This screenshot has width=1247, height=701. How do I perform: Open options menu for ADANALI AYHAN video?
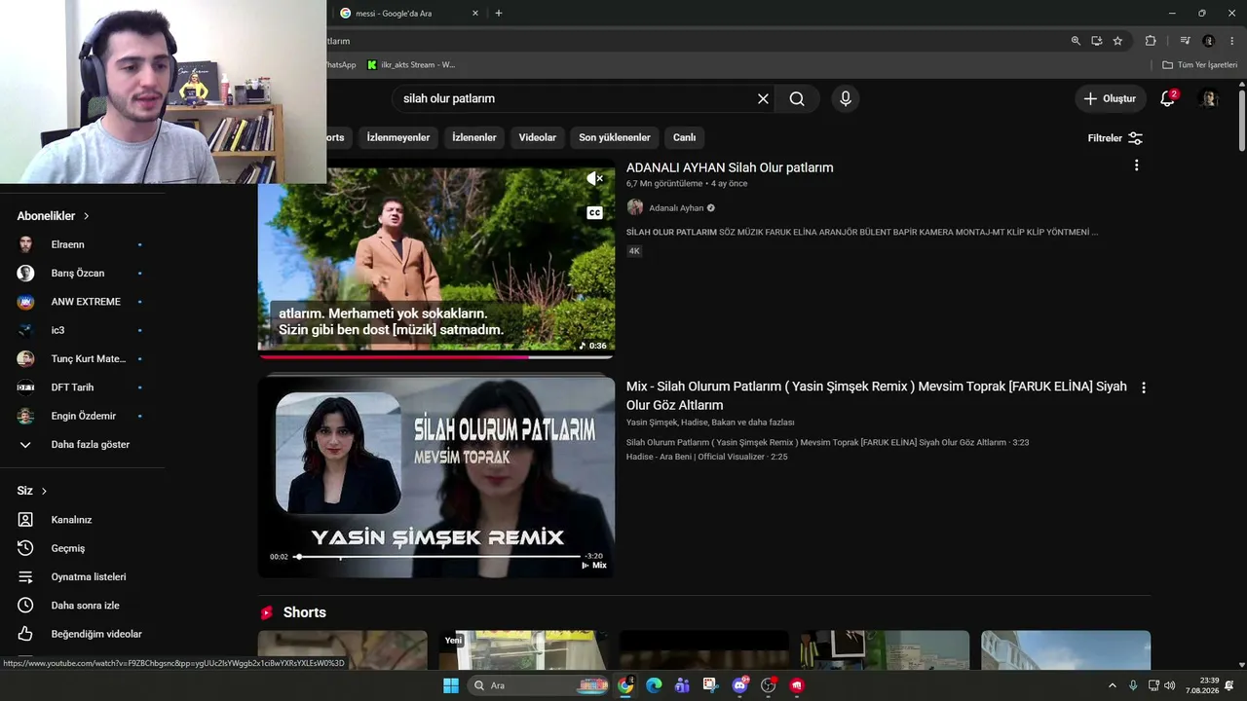[x=1136, y=166]
